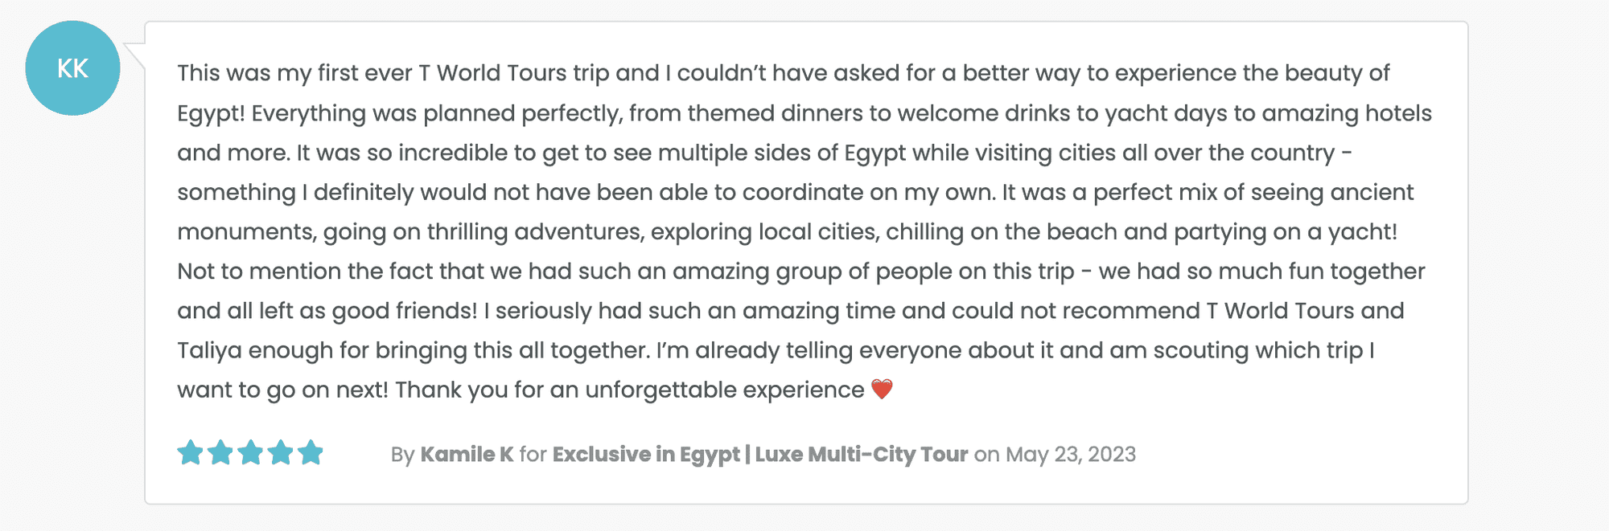The width and height of the screenshot is (1609, 531).
Task: Click the red heart emoji
Action: [882, 390]
